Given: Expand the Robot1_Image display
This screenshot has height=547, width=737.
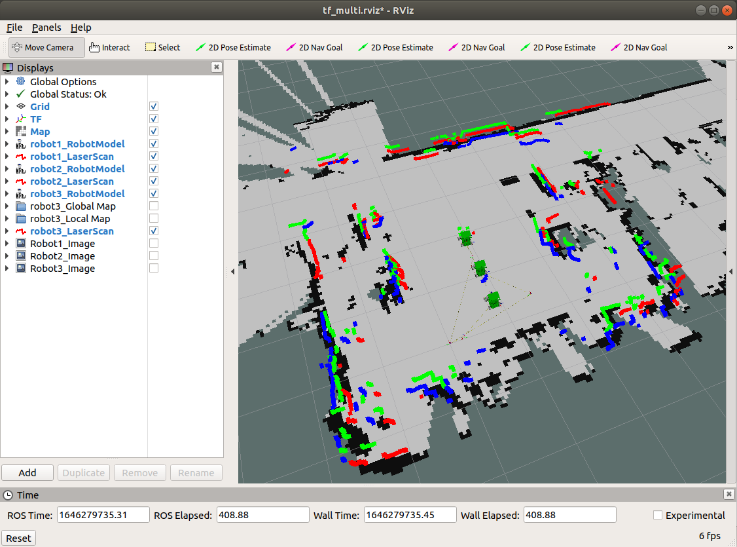Looking at the screenshot, I should pos(7,244).
